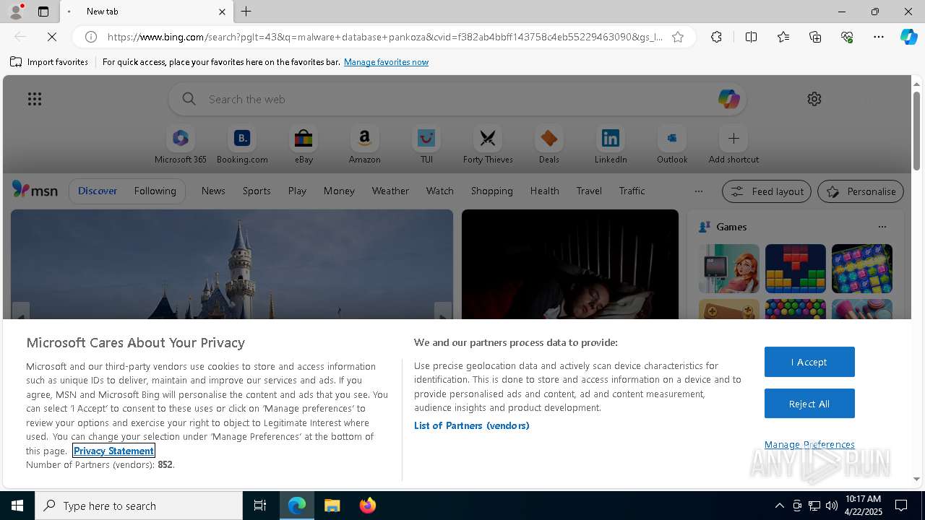Open Copilot icon in the search box
The width and height of the screenshot is (925, 520).
coord(728,99)
